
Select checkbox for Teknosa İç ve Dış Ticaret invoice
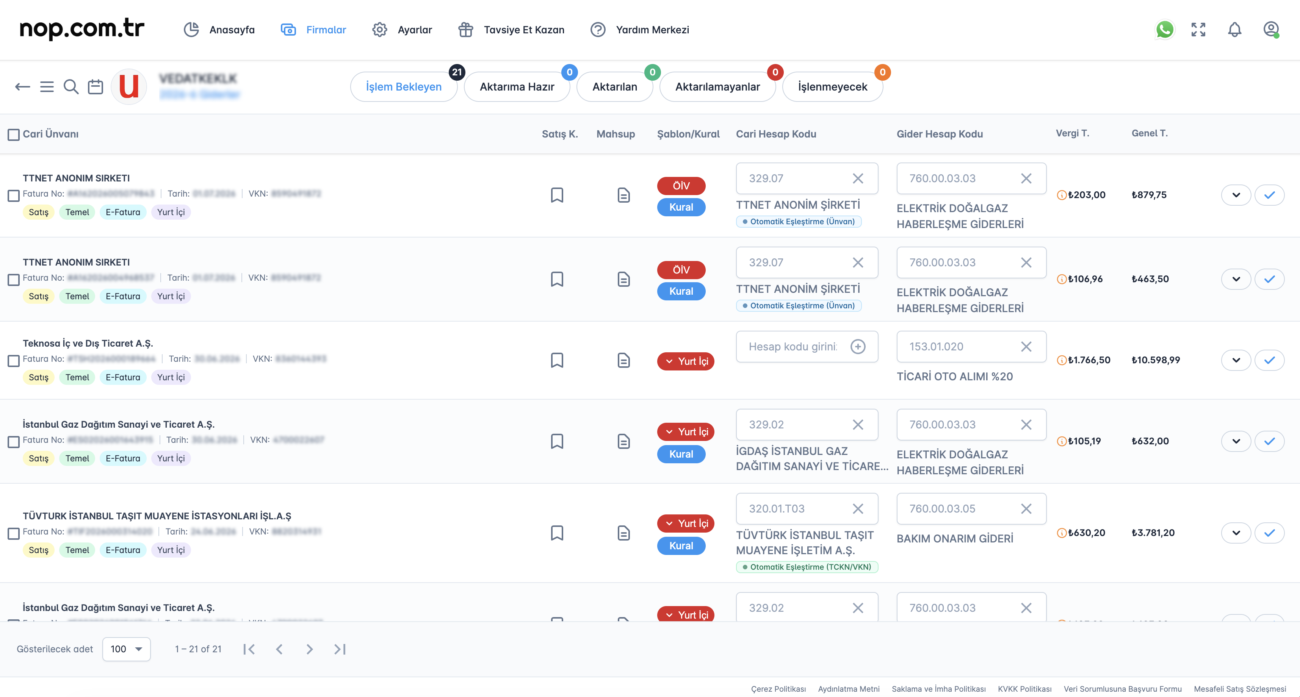14,361
